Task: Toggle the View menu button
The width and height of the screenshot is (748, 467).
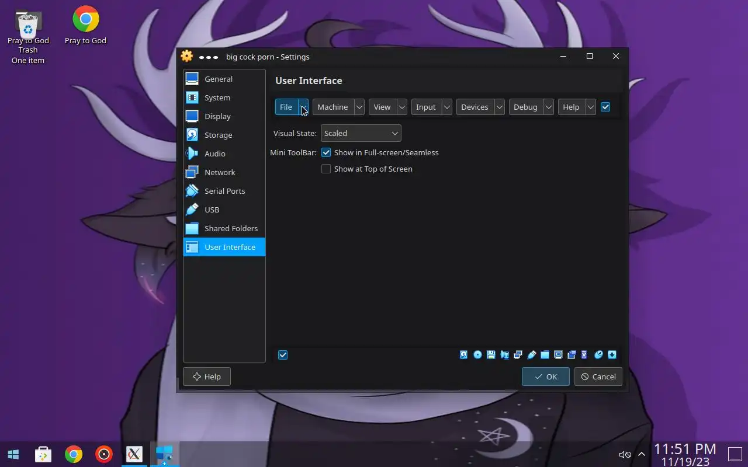Action: point(382,107)
